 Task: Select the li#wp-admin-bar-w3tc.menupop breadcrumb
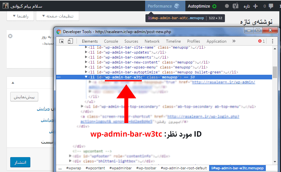237,168
